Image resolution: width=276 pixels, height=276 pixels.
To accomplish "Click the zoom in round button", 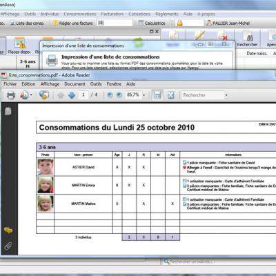I will [x=119, y=95].
